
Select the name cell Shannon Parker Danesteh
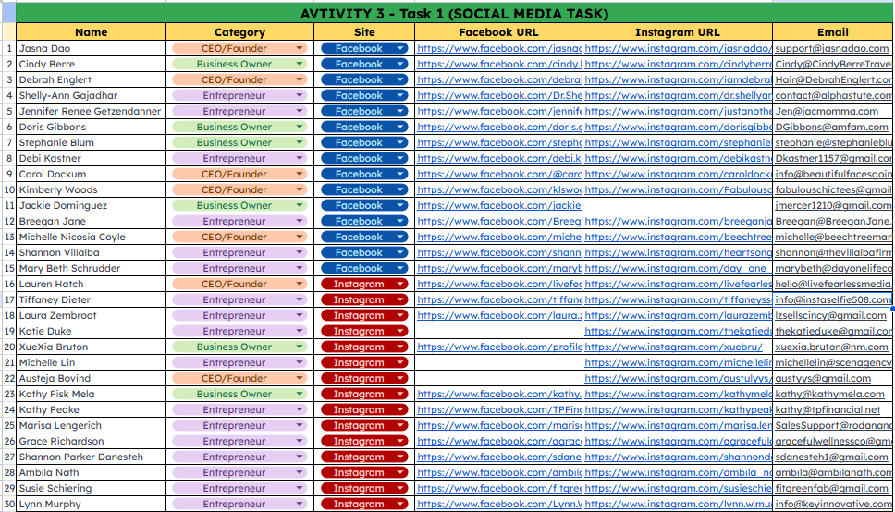click(x=91, y=457)
